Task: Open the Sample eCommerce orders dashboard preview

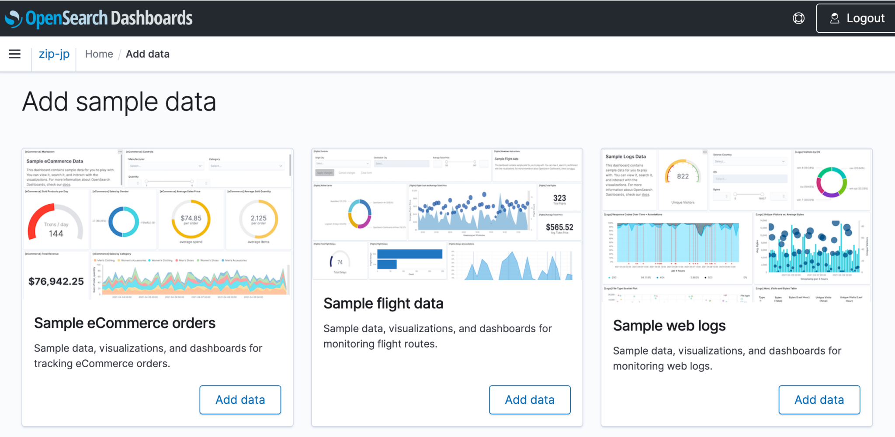Action: [x=157, y=224]
